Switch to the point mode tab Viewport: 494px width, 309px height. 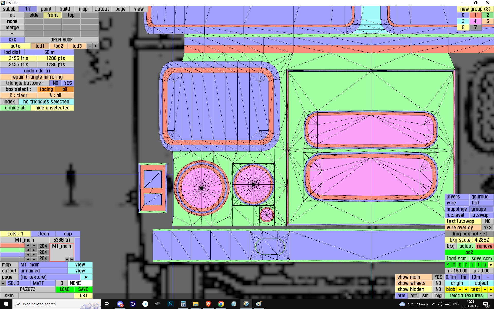coord(46,9)
